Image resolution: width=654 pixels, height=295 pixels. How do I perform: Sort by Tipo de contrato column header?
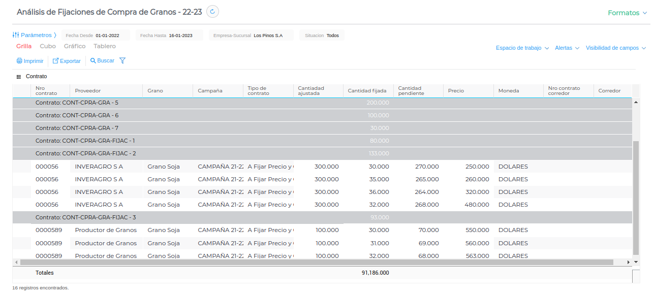pyautogui.click(x=268, y=91)
